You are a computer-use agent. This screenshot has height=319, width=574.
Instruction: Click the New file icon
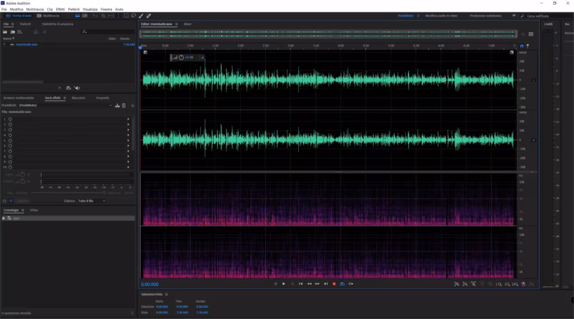(x=20, y=32)
